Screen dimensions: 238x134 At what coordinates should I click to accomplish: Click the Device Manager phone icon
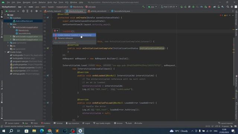pos(219,7)
